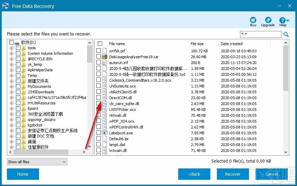Click the wPDF_X04.ocx file icon

105,121
